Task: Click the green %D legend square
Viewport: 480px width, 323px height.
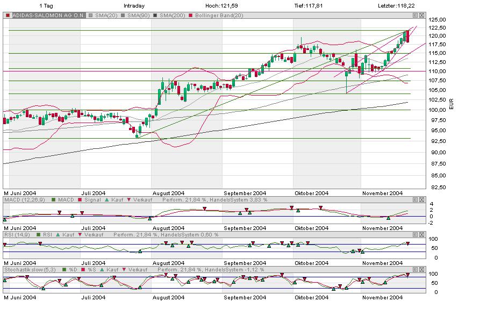Action: click(65, 269)
